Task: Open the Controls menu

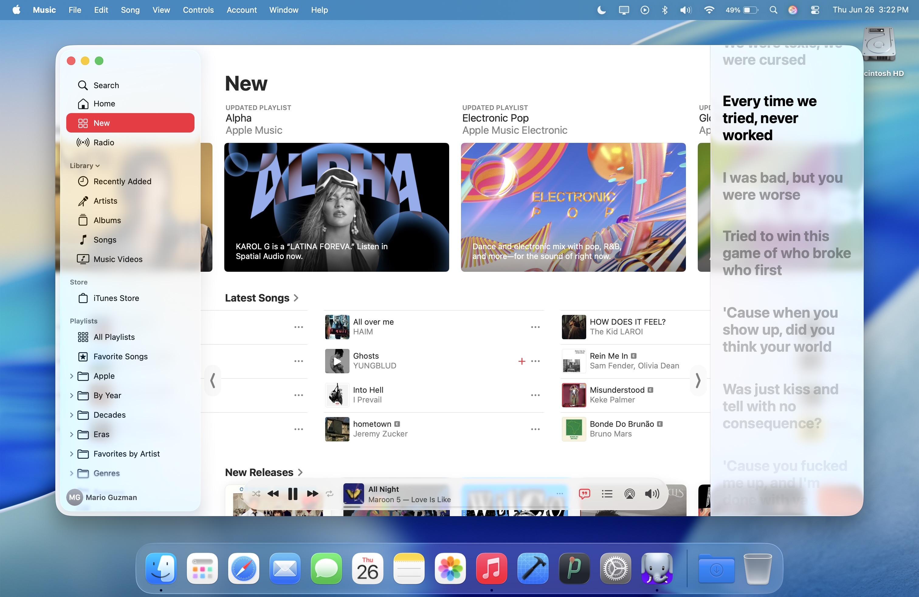Action: [198, 10]
